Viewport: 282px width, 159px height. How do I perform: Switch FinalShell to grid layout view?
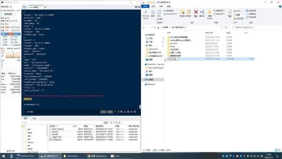(136, 7)
